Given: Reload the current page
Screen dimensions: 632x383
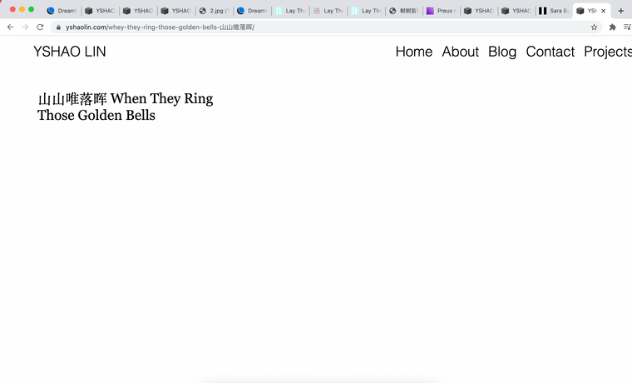Looking at the screenshot, I should 40,27.
